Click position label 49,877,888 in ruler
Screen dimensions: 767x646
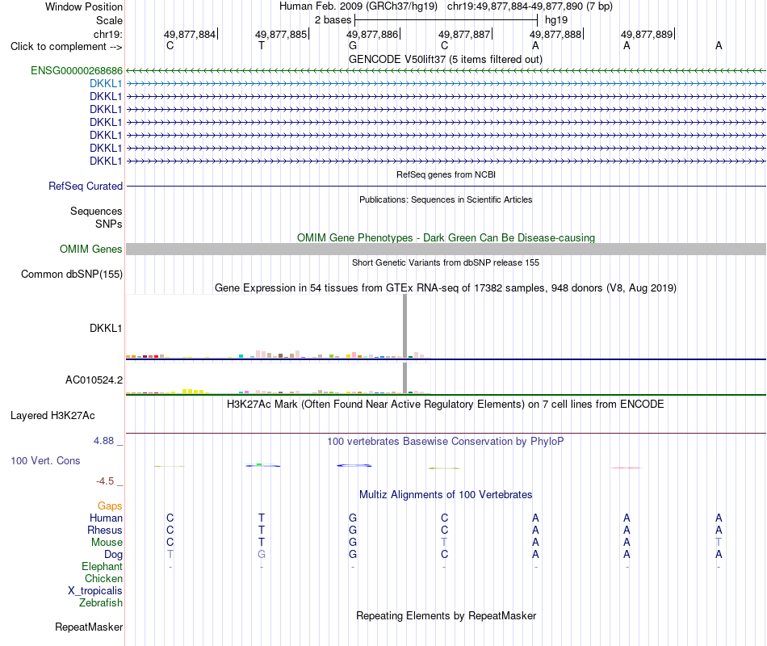pyautogui.click(x=555, y=34)
